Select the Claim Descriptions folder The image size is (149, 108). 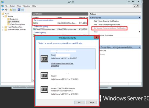click(18, 24)
